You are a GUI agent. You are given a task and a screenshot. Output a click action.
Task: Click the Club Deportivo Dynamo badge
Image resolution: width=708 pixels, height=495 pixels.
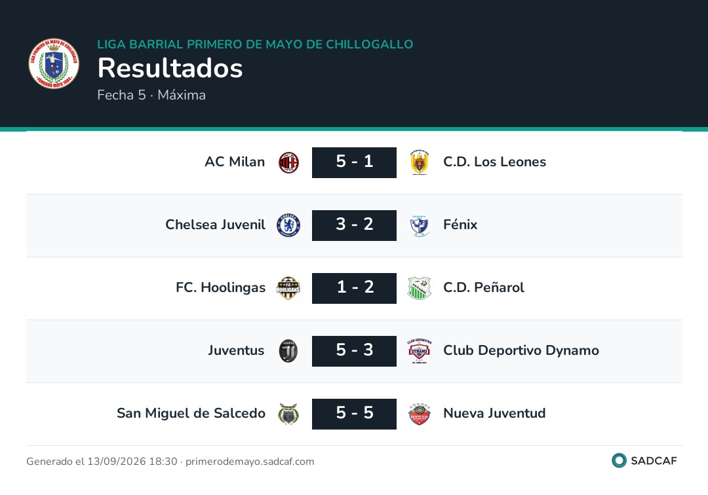[x=420, y=351]
